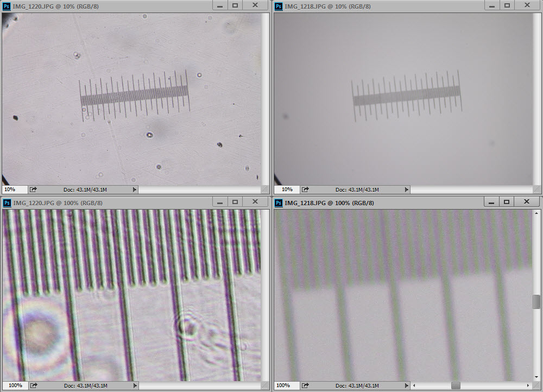543x392 pixels.
Task: Close the IMG_1220.JPG @ 100% window
Action: [255, 201]
